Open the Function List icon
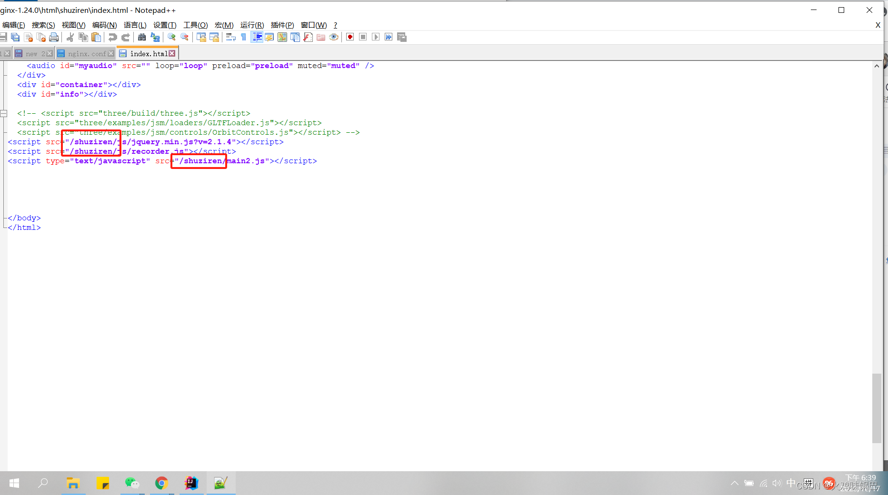Screen dimensions: 888x495 (x=308, y=37)
